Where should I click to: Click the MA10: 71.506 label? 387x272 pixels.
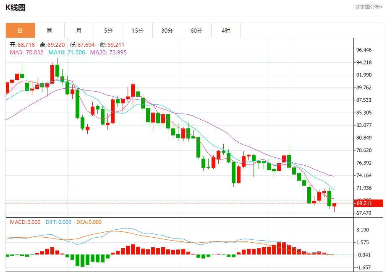coord(67,52)
